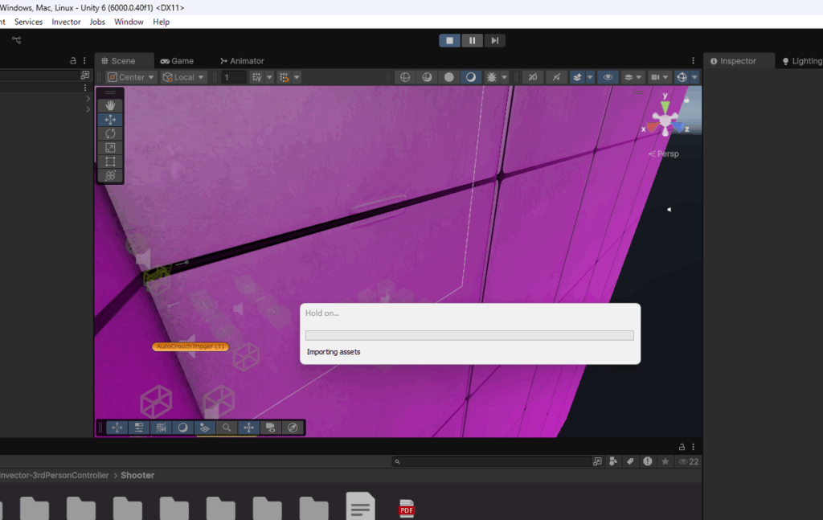
Task: Select the Rect transform tool
Action: pos(110,162)
